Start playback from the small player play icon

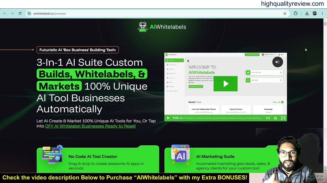tap(168, 118)
